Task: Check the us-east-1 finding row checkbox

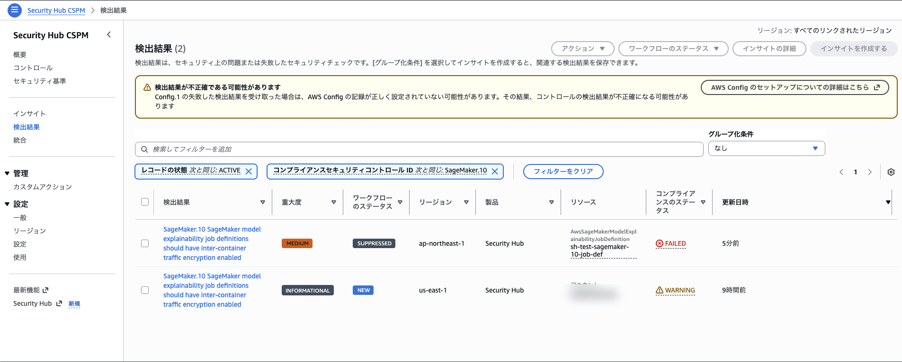Action: 145,290
